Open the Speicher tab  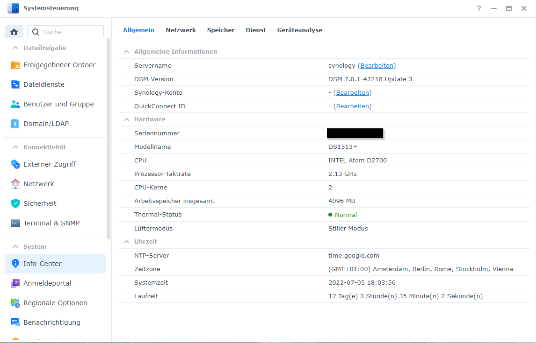221,30
